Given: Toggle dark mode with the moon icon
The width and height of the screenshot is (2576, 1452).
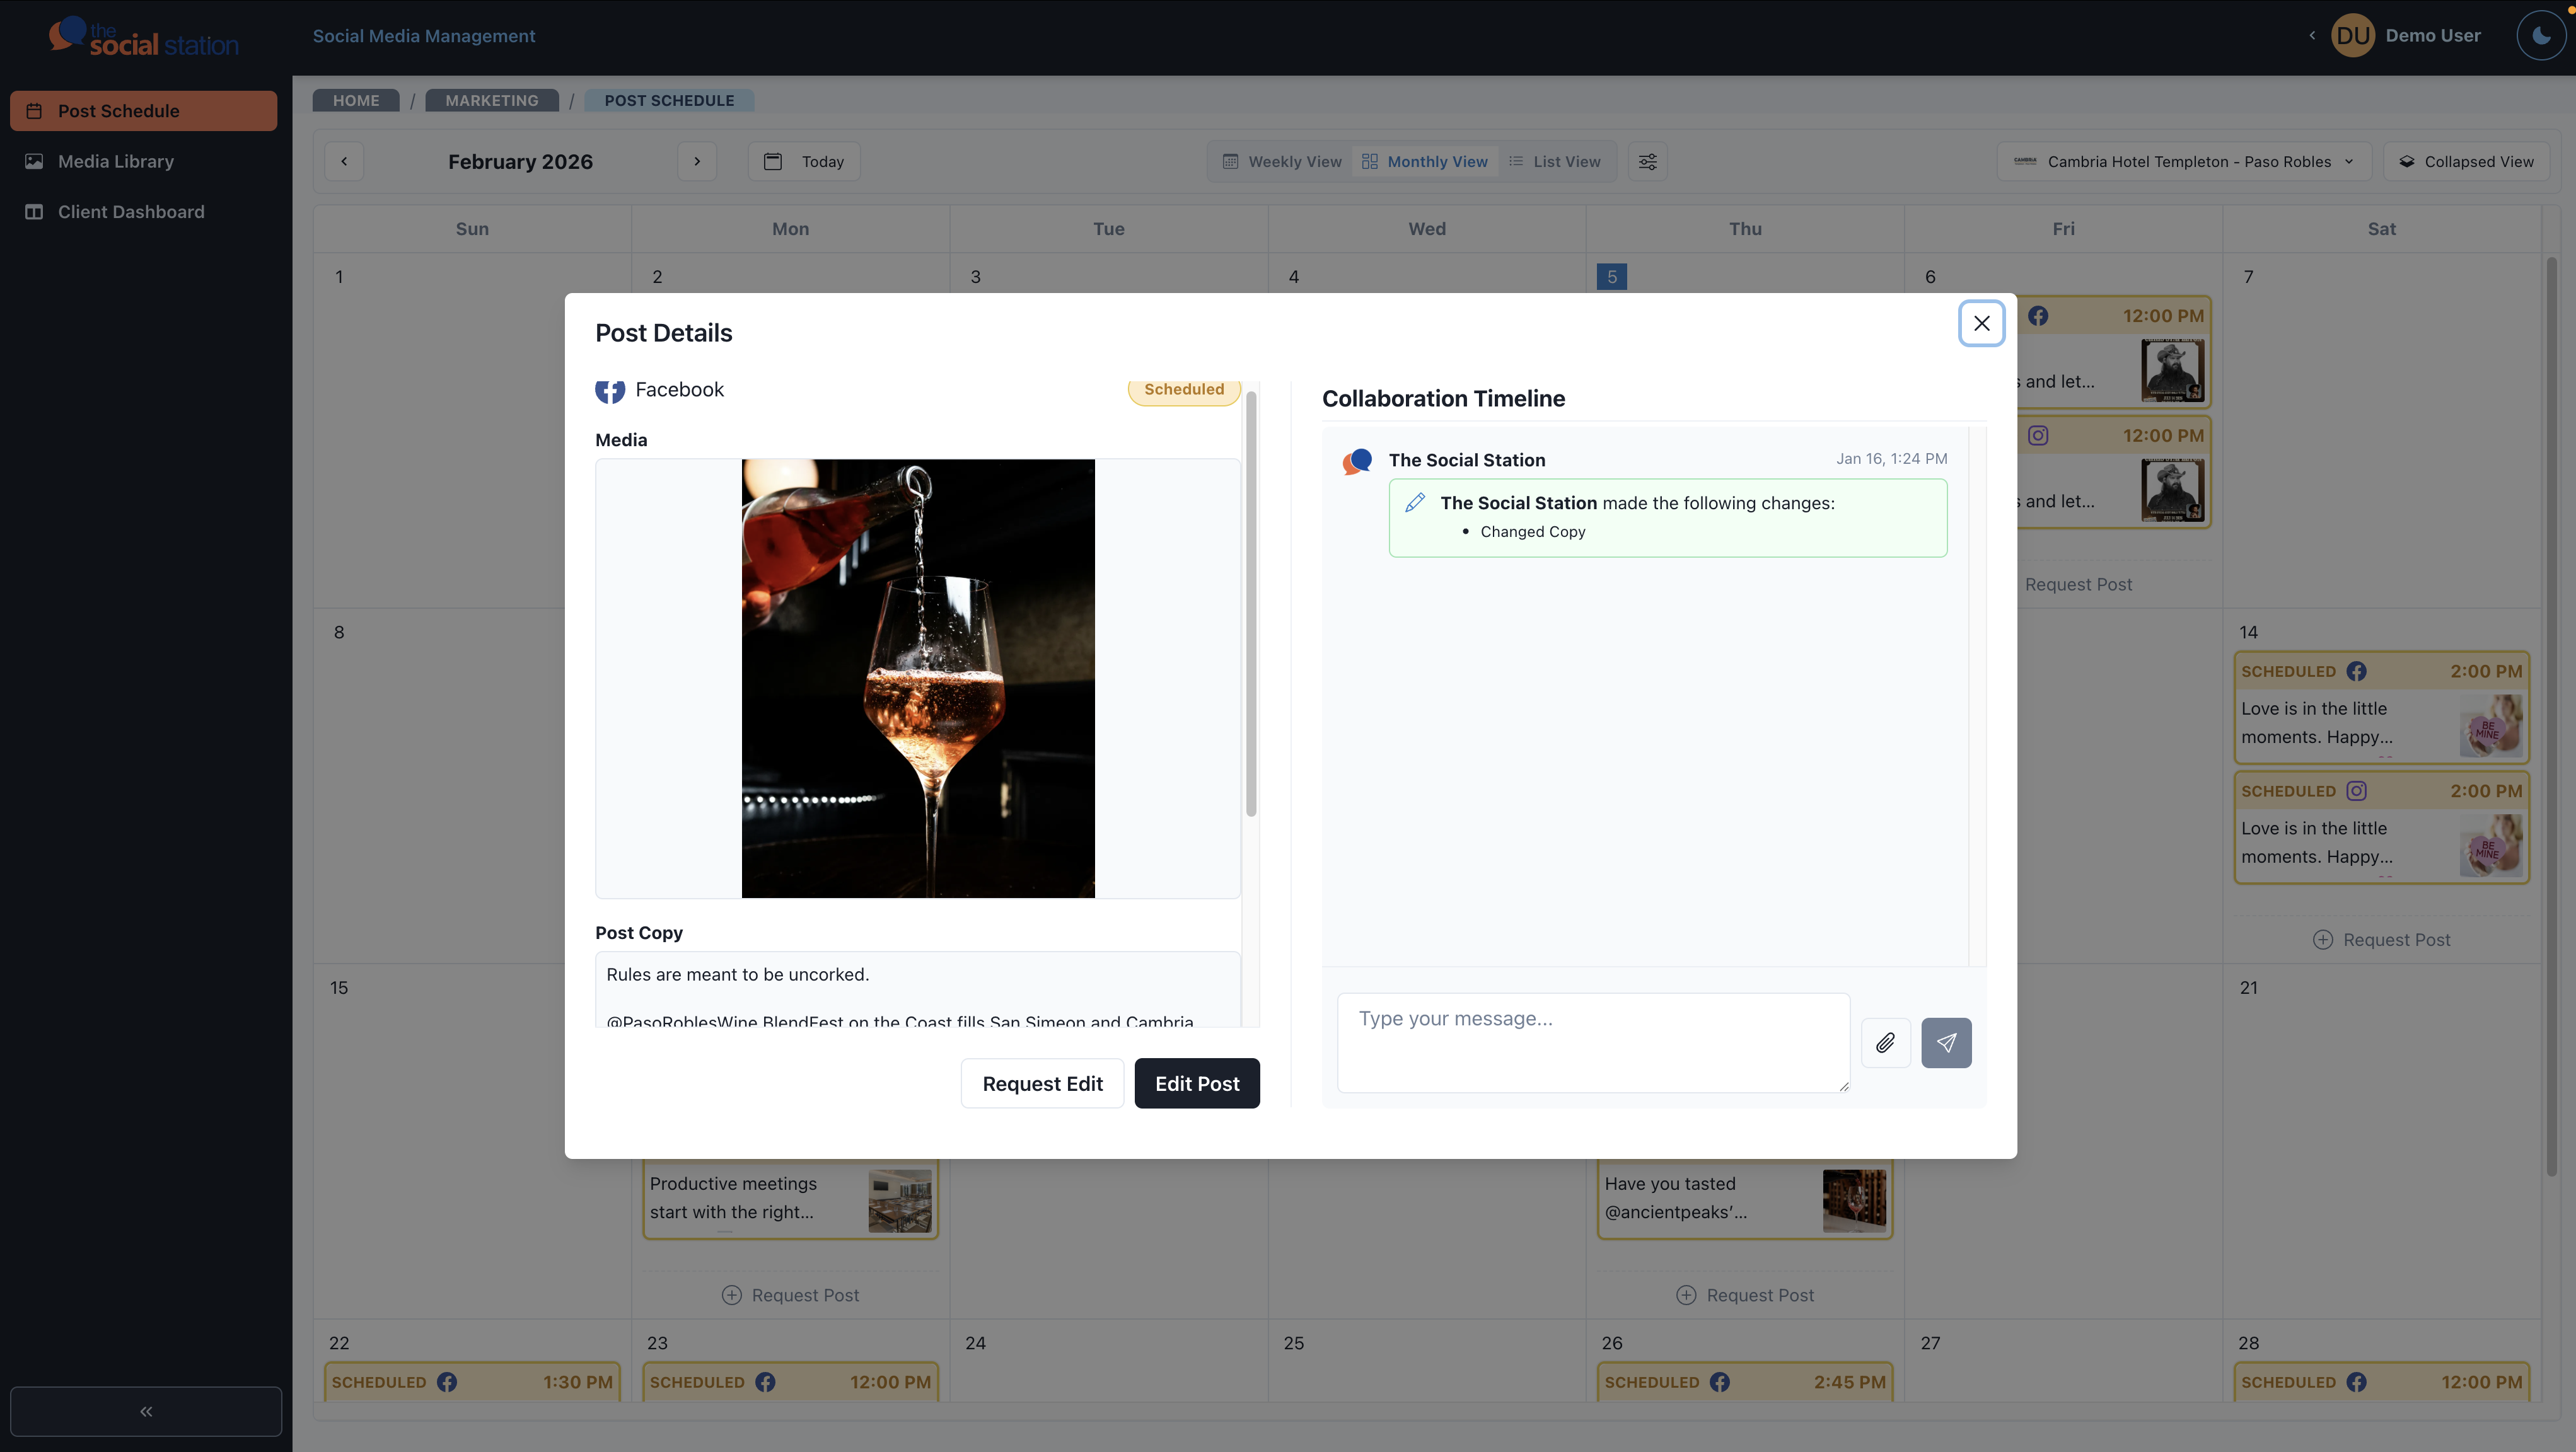Looking at the screenshot, I should 2540,35.
